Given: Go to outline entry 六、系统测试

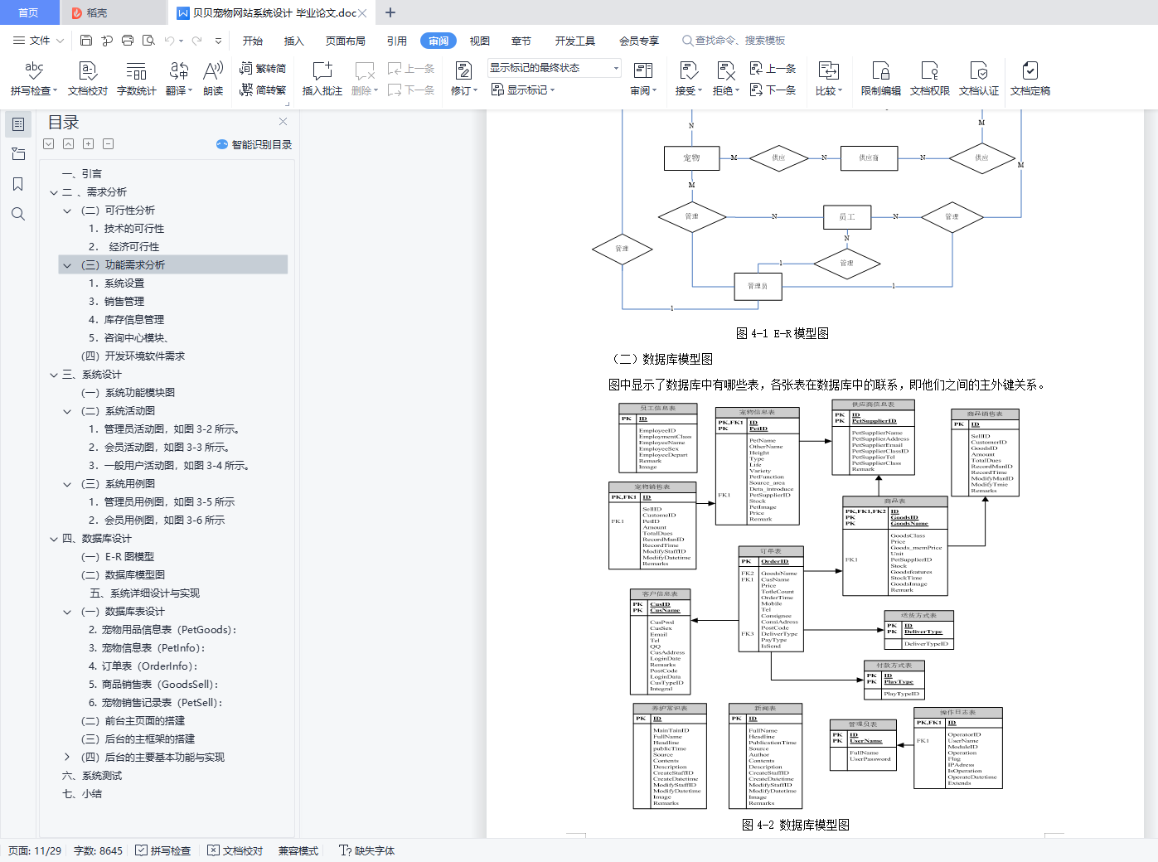Looking at the screenshot, I should pyautogui.click(x=92, y=776).
